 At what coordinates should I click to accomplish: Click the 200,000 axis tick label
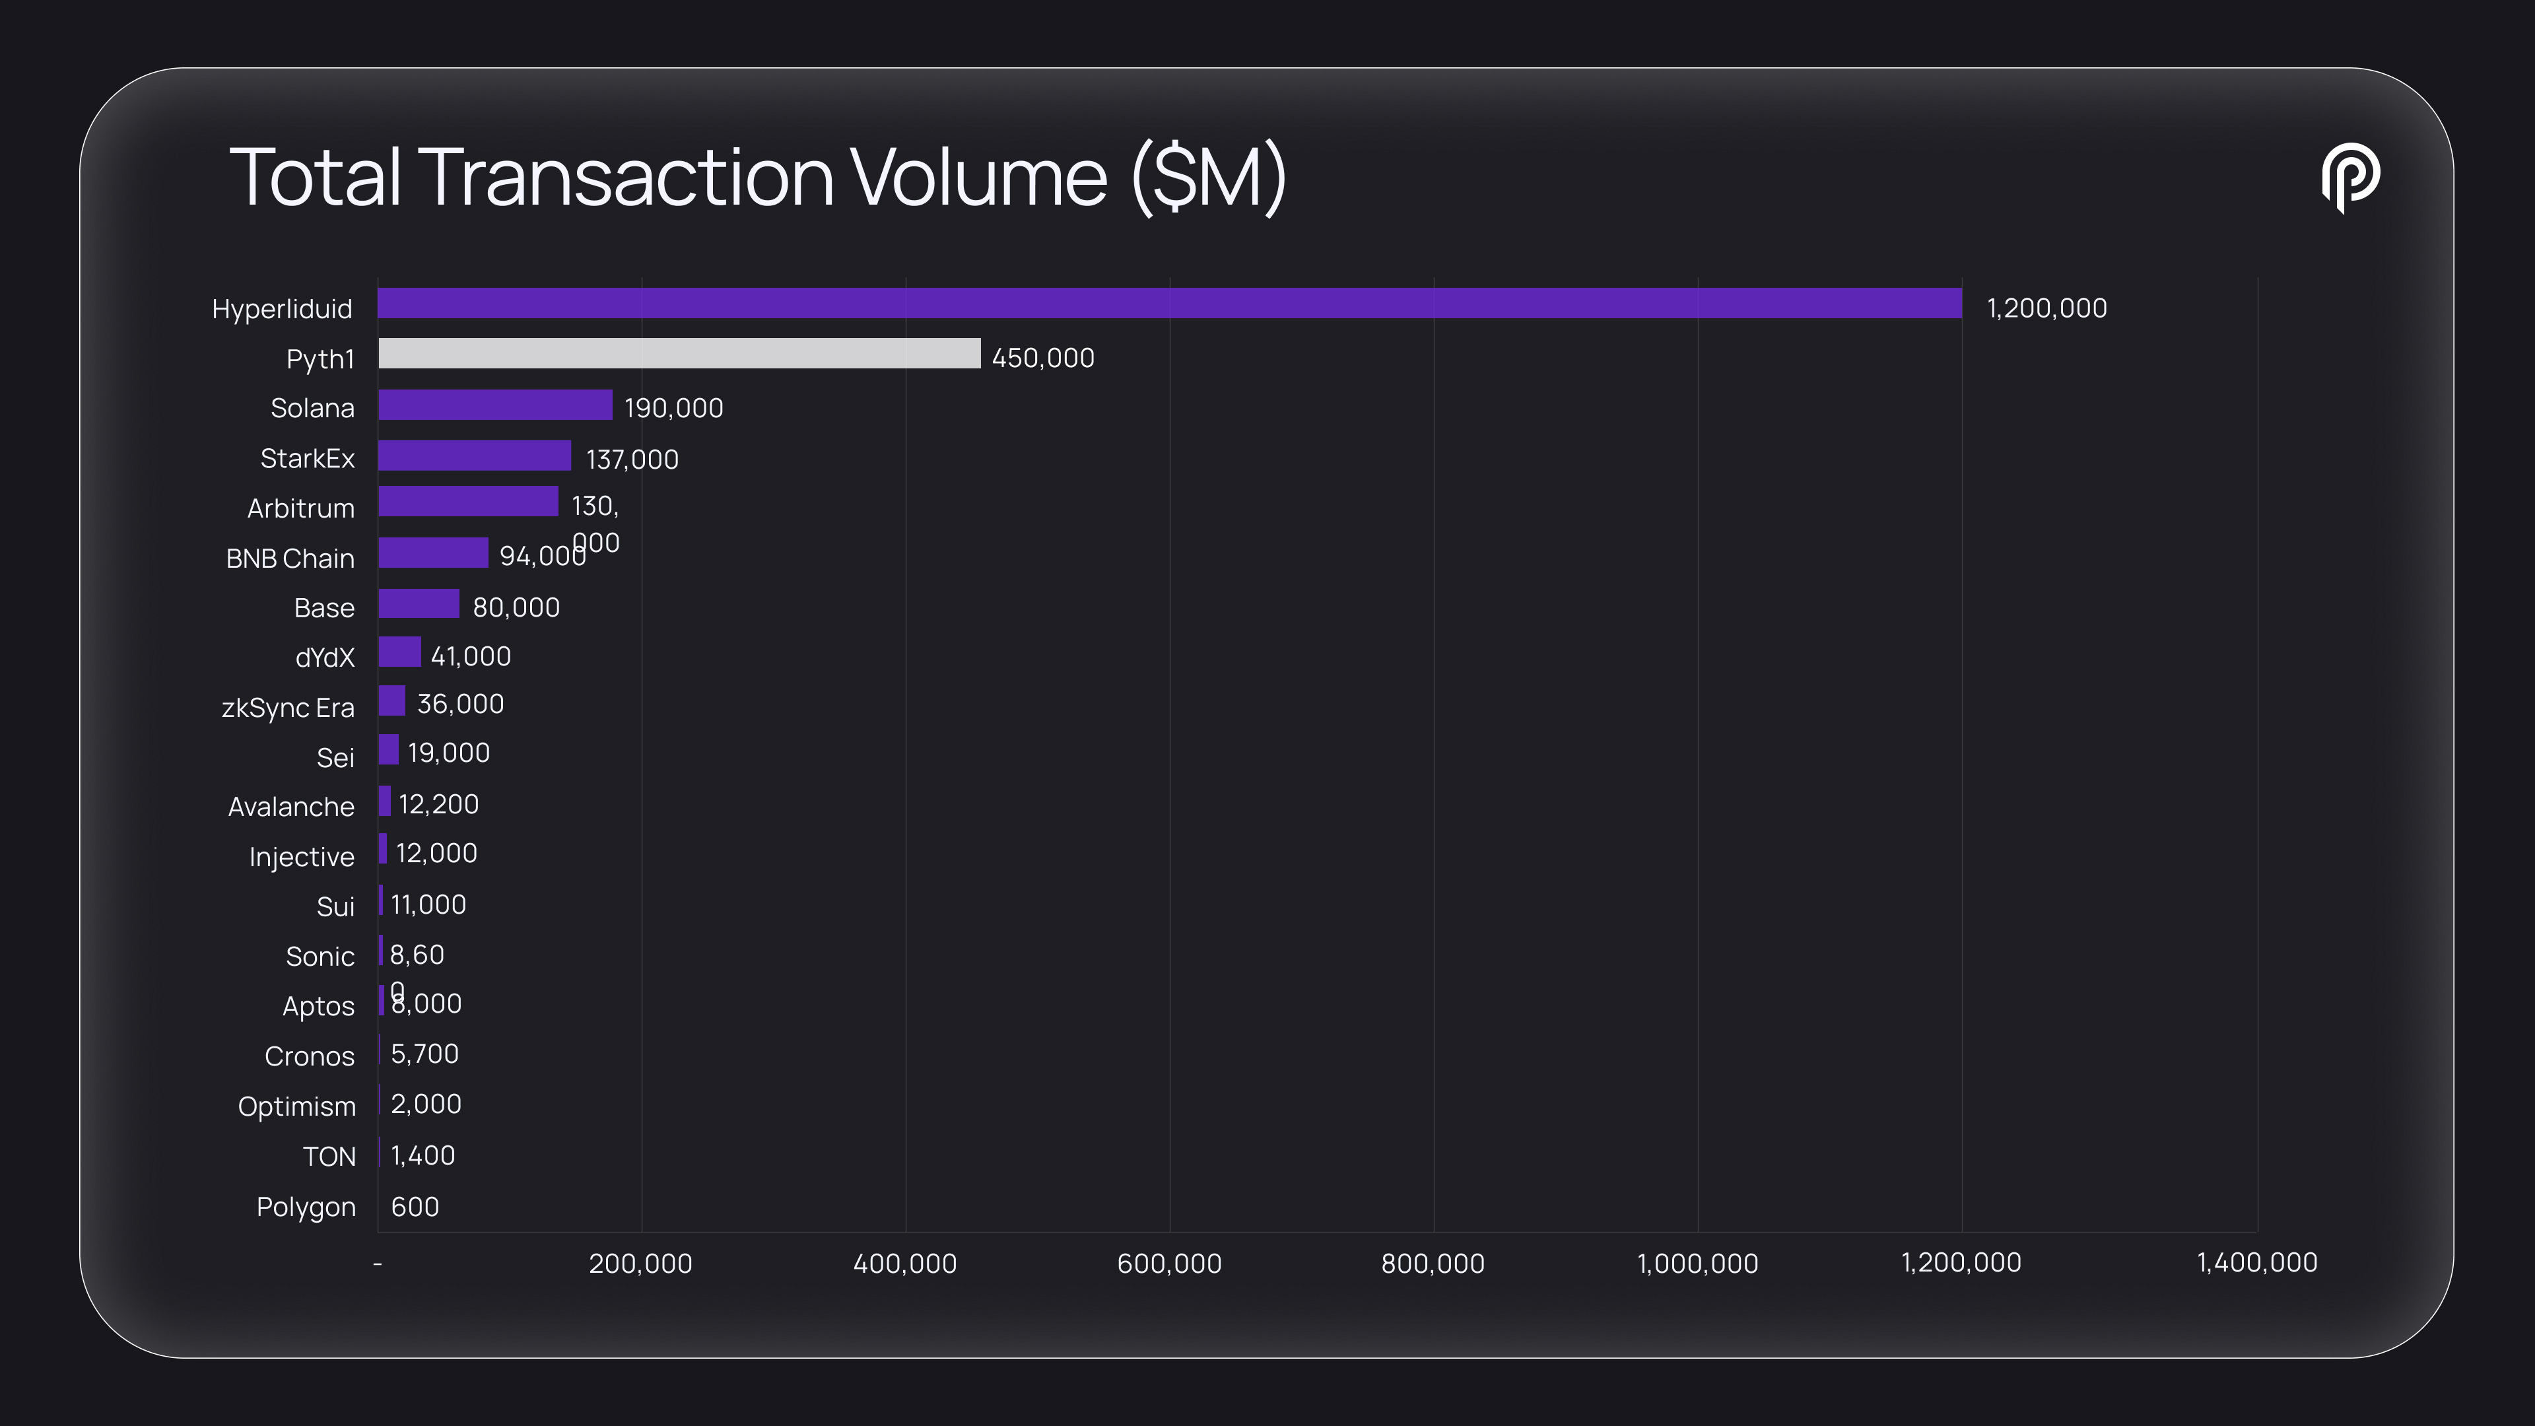click(640, 1264)
